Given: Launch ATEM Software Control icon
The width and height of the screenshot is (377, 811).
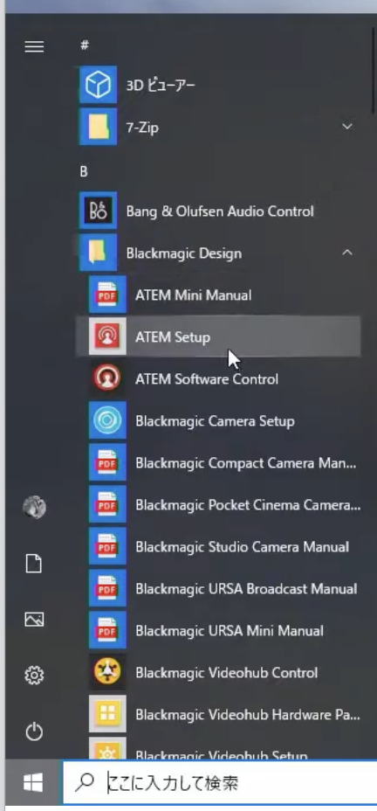Looking at the screenshot, I should click(107, 378).
